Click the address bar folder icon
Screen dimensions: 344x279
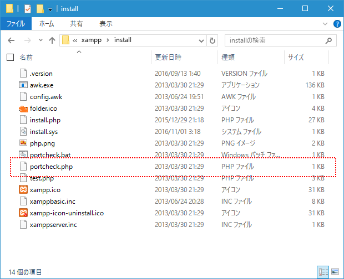(x=65, y=40)
